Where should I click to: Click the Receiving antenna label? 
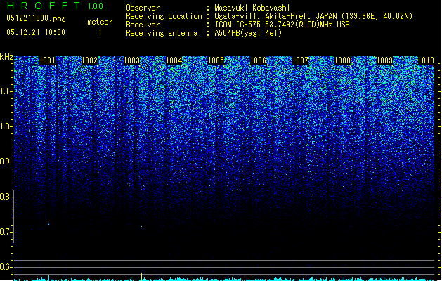(x=162, y=33)
